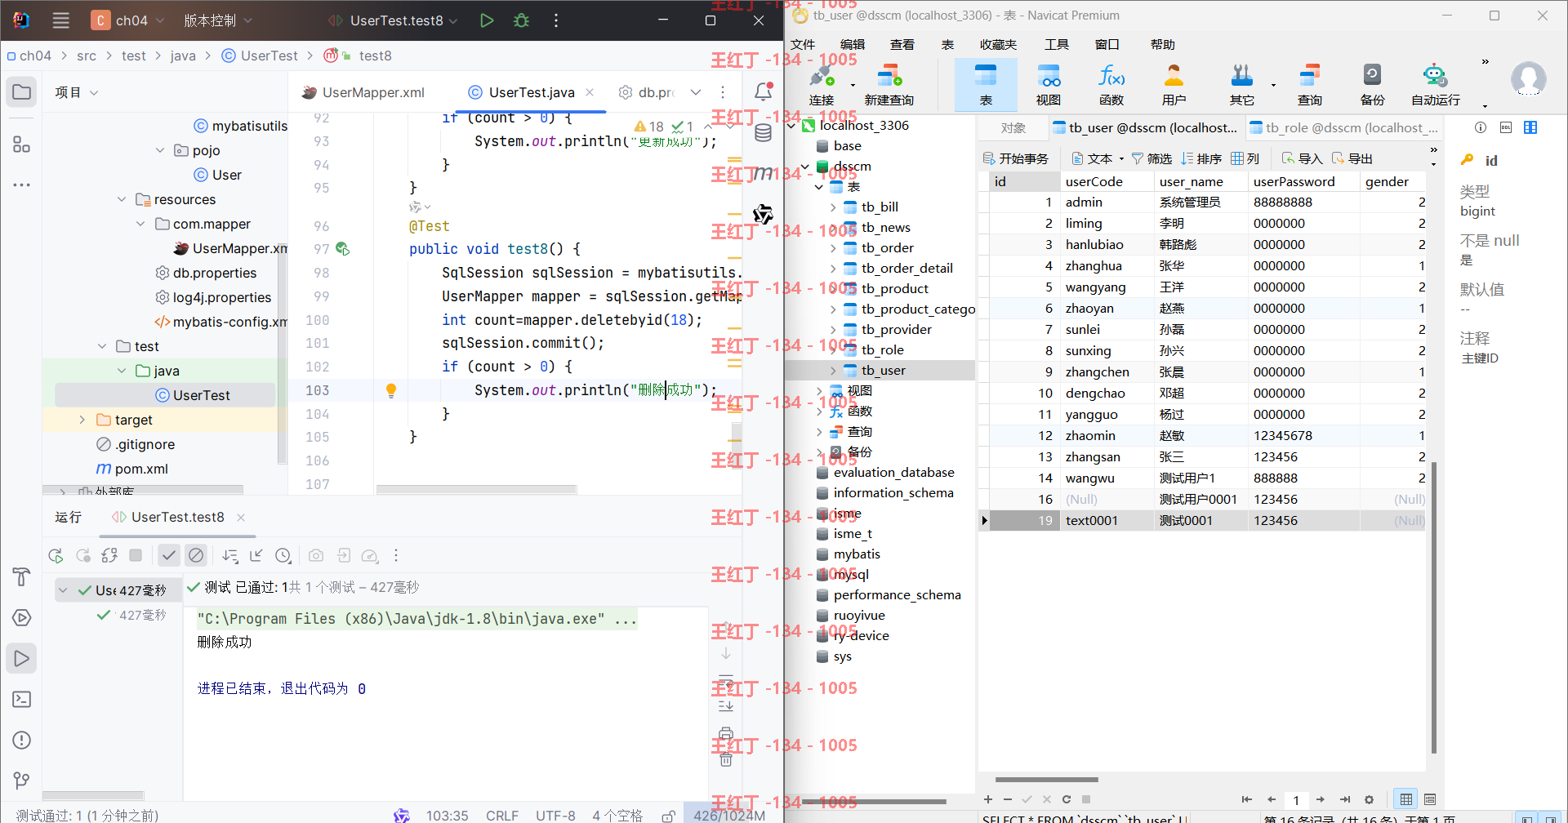
Task: Expand the target folder node
Action: pos(82,420)
